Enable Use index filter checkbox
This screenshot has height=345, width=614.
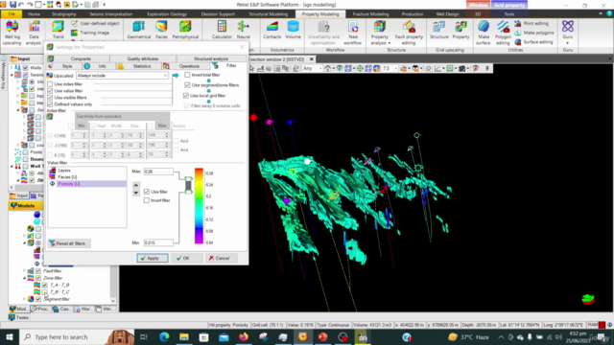pyautogui.click(x=50, y=84)
